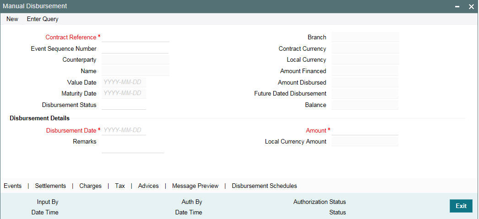Viewport: 479px width, 219px height.
Task: Select the Counterparty field
Action: [136, 60]
